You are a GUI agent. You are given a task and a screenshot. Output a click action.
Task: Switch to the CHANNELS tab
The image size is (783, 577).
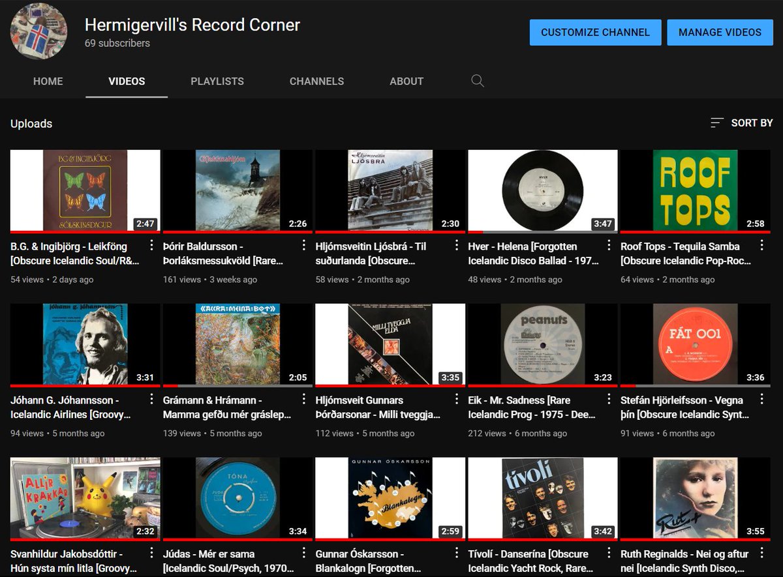click(x=316, y=81)
